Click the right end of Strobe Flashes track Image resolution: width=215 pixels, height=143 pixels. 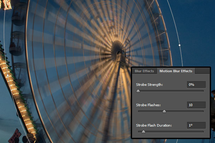(x=203, y=112)
